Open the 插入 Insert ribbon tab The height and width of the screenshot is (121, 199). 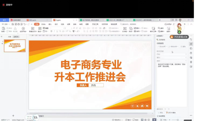click(x=50, y=24)
